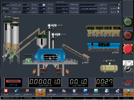The image size is (134, 100).
Task: Click the cement weight field showing 1500
Action: [x=6, y=5]
